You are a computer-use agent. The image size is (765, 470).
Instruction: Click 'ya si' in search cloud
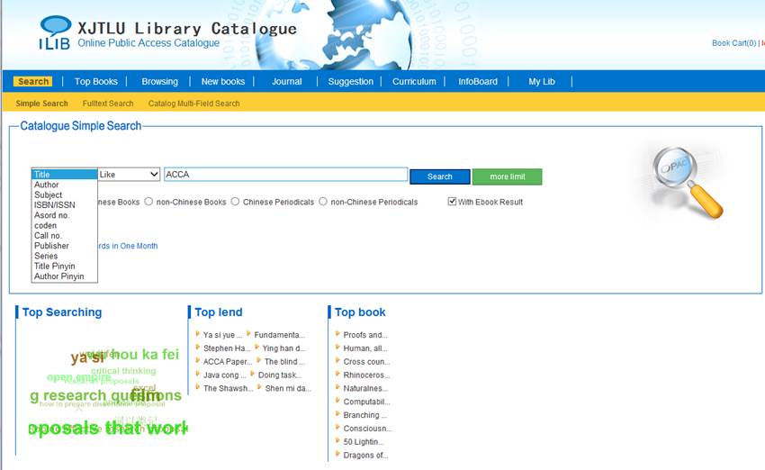click(x=86, y=358)
